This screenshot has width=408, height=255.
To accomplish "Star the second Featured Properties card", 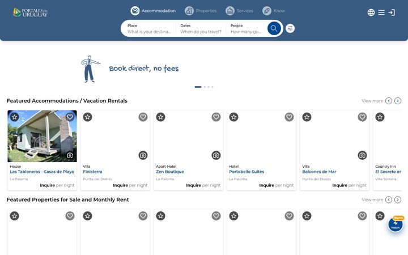I will tap(88, 216).
